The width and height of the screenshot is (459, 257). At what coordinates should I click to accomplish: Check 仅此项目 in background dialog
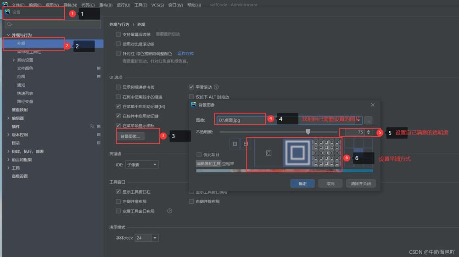click(199, 155)
